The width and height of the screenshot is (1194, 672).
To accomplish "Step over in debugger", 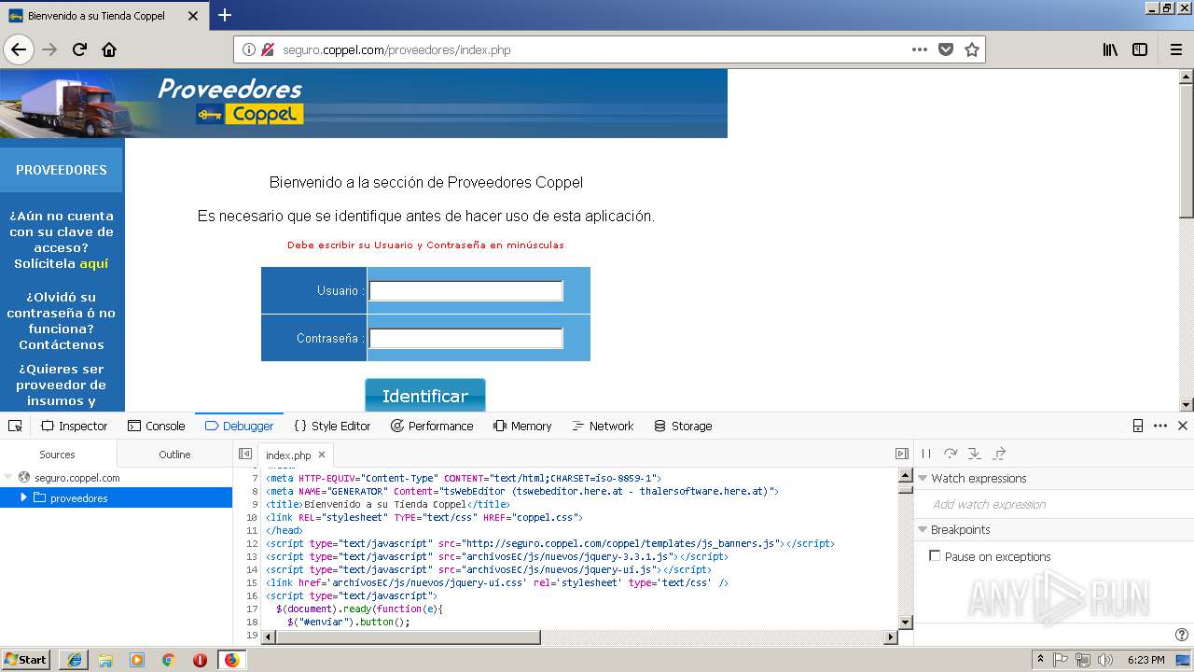I will (x=951, y=454).
